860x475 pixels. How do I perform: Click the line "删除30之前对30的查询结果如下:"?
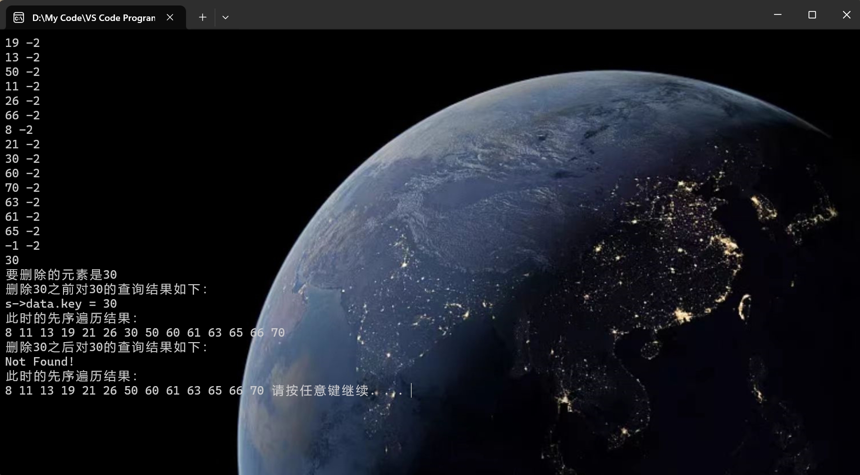click(106, 289)
